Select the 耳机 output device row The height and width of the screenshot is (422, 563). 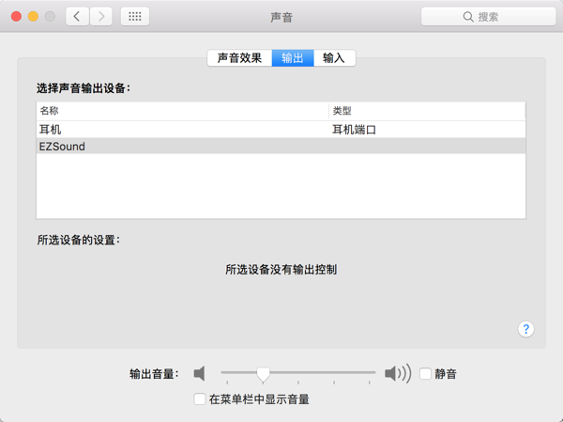click(x=281, y=130)
